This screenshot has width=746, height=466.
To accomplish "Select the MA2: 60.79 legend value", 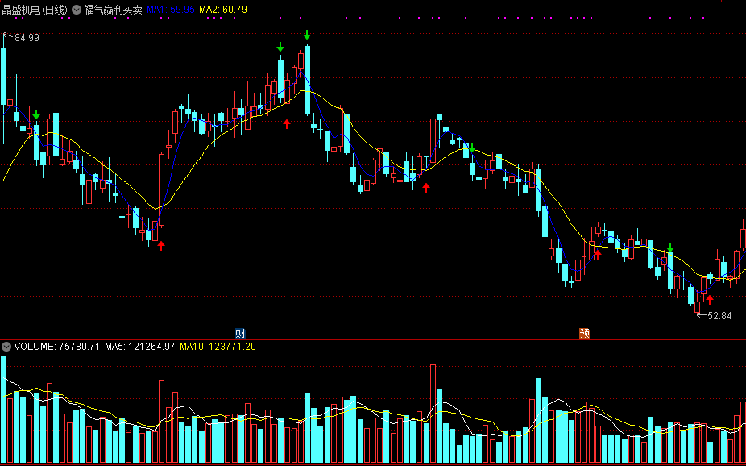I will coord(223,10).
